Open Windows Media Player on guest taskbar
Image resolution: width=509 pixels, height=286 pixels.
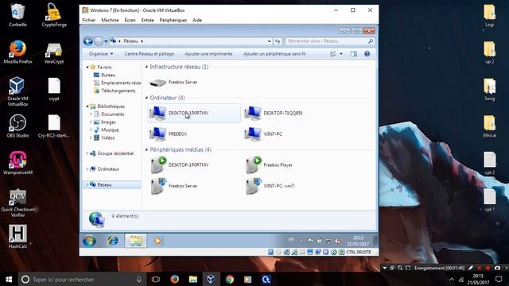point(157,241)
